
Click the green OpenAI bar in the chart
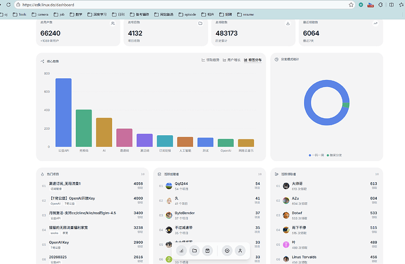[226, 143]
